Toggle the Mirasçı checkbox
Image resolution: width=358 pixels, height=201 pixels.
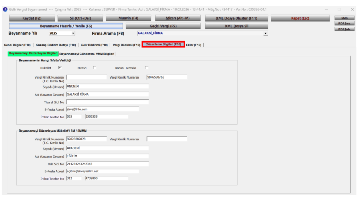click(94, 68)
